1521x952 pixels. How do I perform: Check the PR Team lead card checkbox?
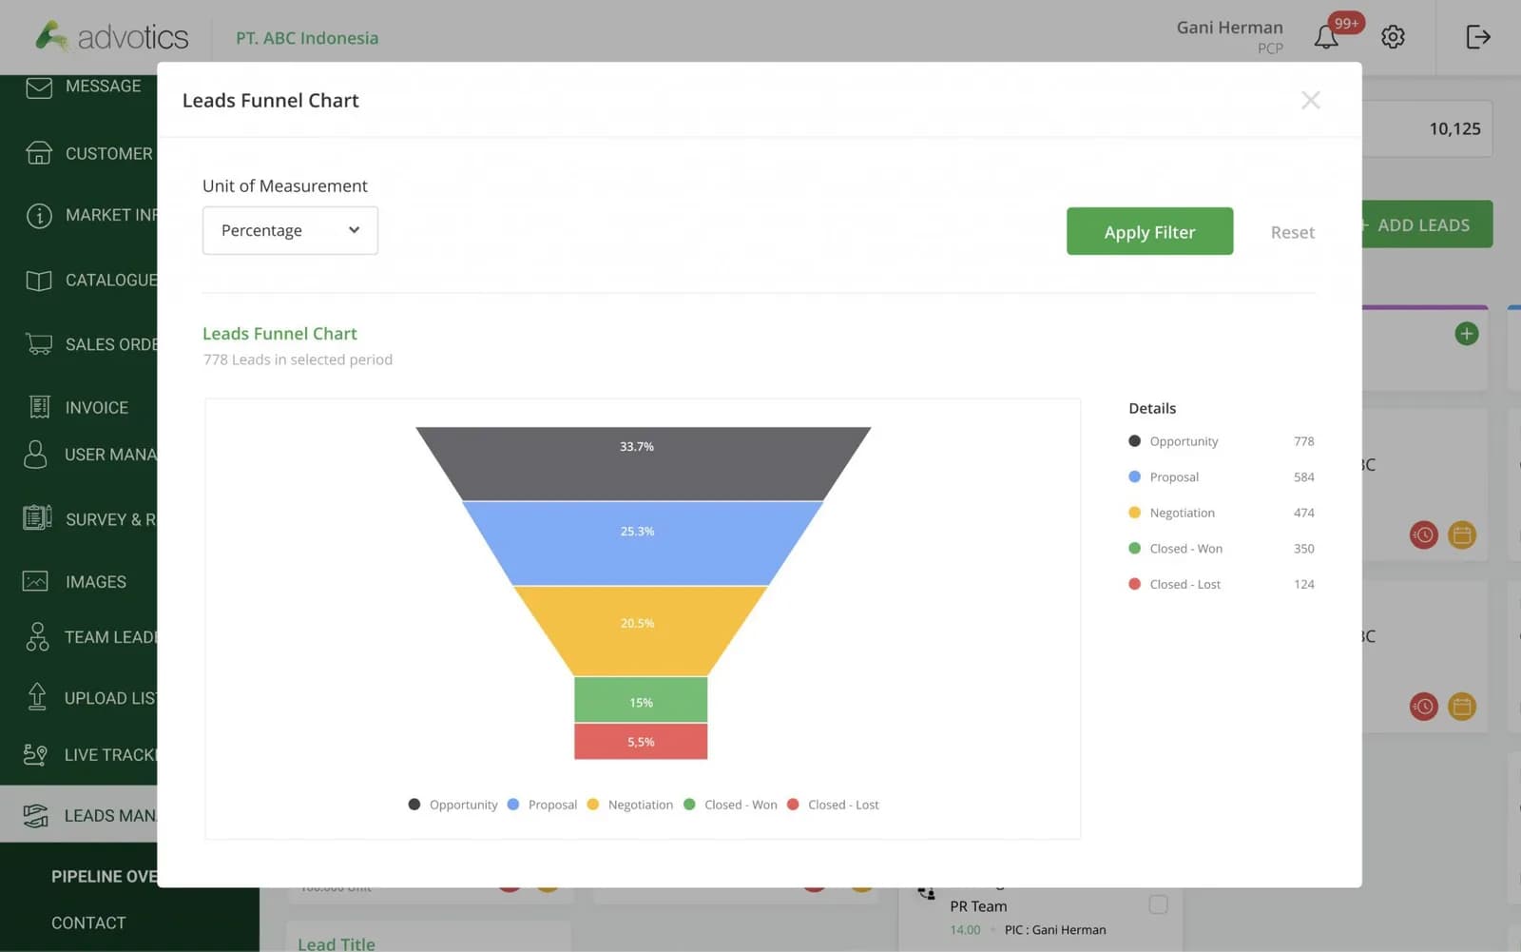coord(1158,904)
